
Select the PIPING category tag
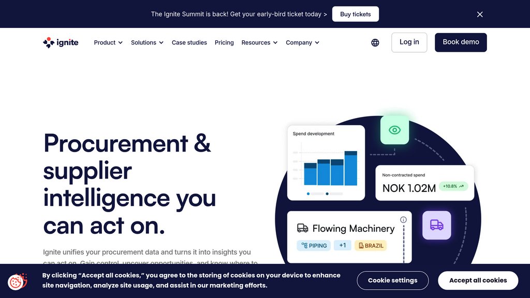[x=314, y=245]
